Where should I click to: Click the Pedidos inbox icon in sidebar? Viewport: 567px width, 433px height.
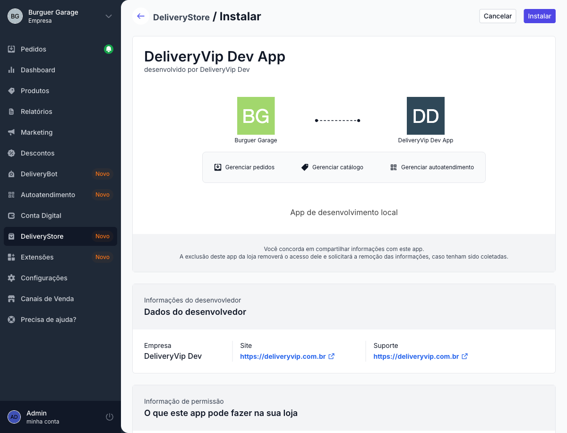11,49
